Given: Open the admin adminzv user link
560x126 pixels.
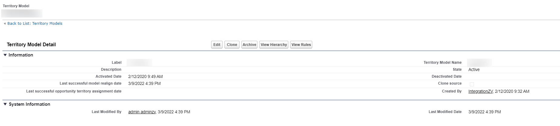Looking at the screenshot, I should [142, 112].
